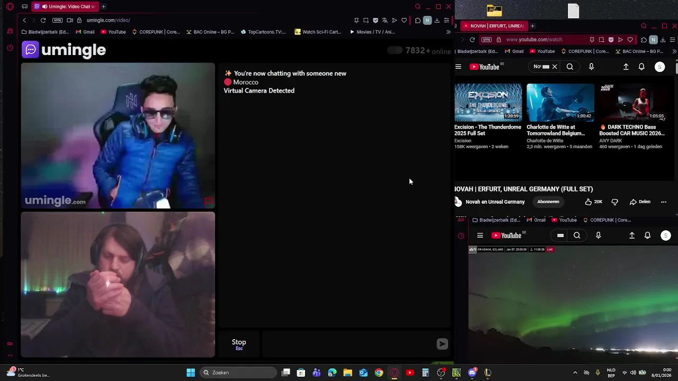
Task: Open Bladwijzerbalk folder in umingle window
Action: tap(45, 32)
